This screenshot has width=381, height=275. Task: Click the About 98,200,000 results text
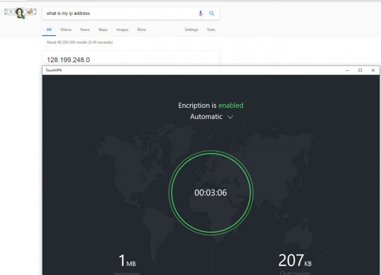pyautogui.click(x=79, y=42)
